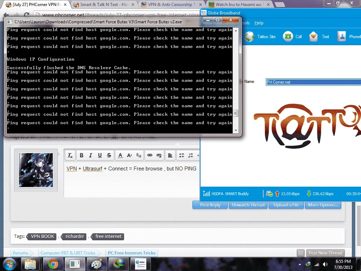Click the console scrollbar thumb

235,113
